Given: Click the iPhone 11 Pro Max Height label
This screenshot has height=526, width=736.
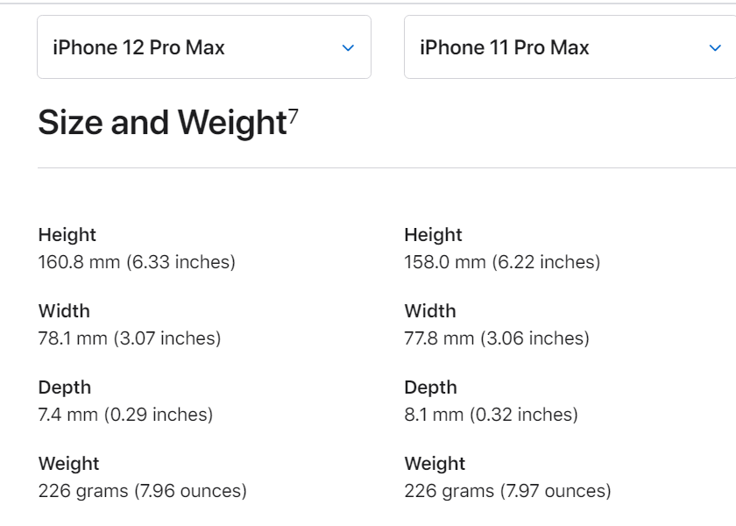Looking at the screenshot, I should [x=433, y=235].
